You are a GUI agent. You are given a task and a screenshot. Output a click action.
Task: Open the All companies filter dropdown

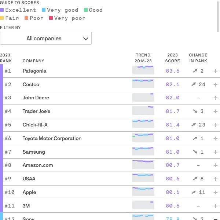pos(46,38)
